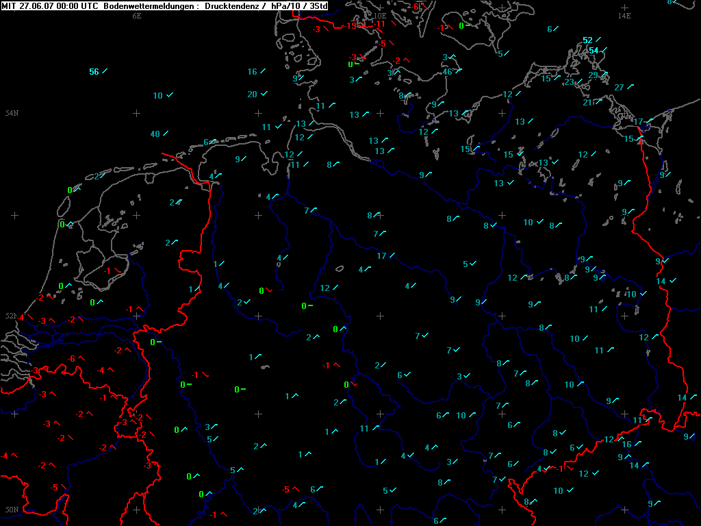
Task: Select the rising tendency symbol beside 40
Action: [x=166, y=134]
